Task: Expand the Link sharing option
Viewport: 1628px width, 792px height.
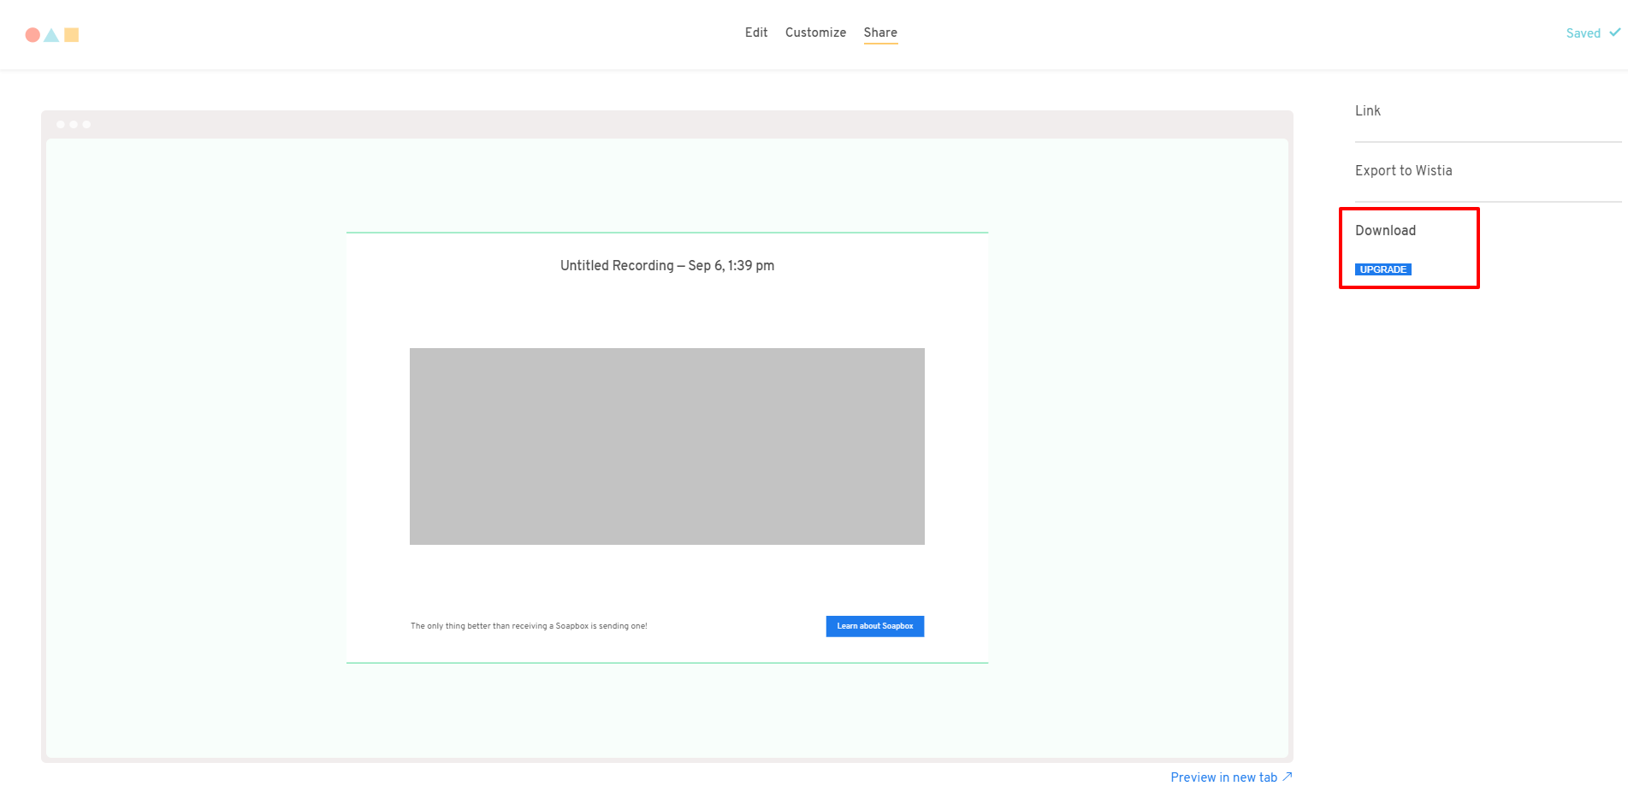Action: pos(1367,111)
